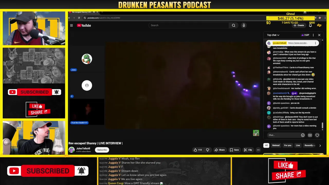Create a Clip of the stream
The image size is (329, 185).
[248, 150]
